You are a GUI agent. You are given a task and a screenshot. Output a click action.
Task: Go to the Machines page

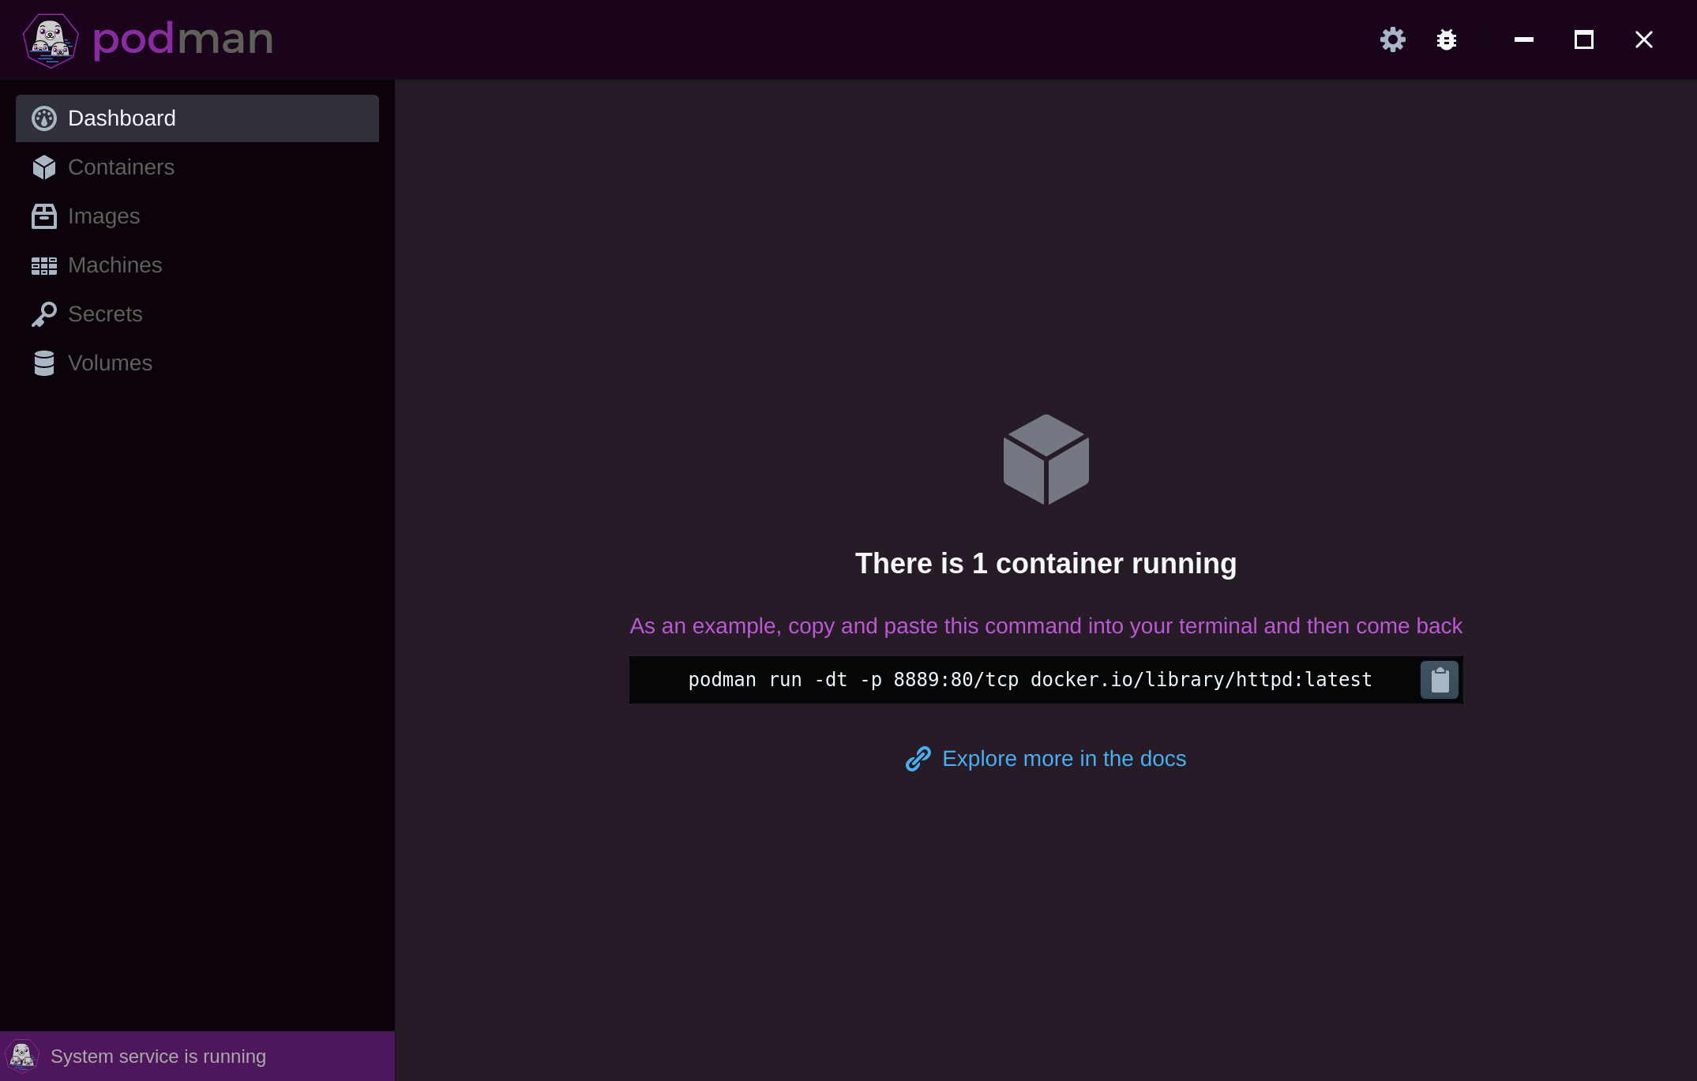coord(115,265)
